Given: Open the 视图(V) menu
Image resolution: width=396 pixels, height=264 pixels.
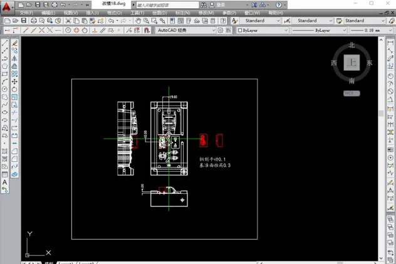Looking at the screenshot, I should [x=70, y=13].
